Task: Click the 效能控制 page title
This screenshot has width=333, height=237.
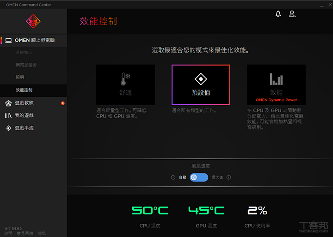Action: pyautogui.click(x=98, y=21)
